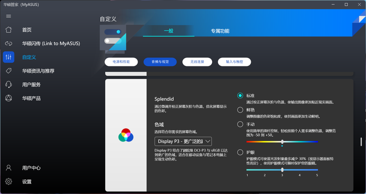Screen dimensions: 366x194
Task: Open 华硕产品 section
Action: point(31,98)
